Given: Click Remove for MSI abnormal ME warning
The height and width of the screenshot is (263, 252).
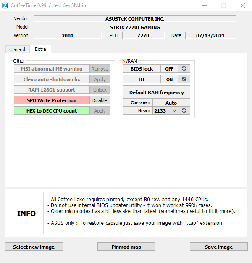Looking at the screenshot, I should click(100, 68).
